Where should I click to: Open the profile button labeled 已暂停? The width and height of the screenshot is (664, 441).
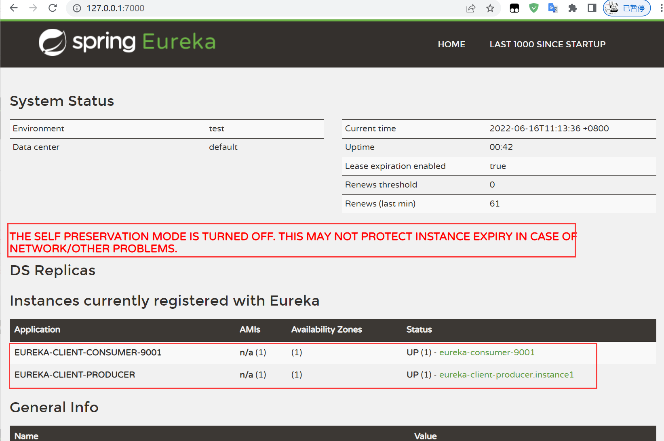tap(627, 8)
